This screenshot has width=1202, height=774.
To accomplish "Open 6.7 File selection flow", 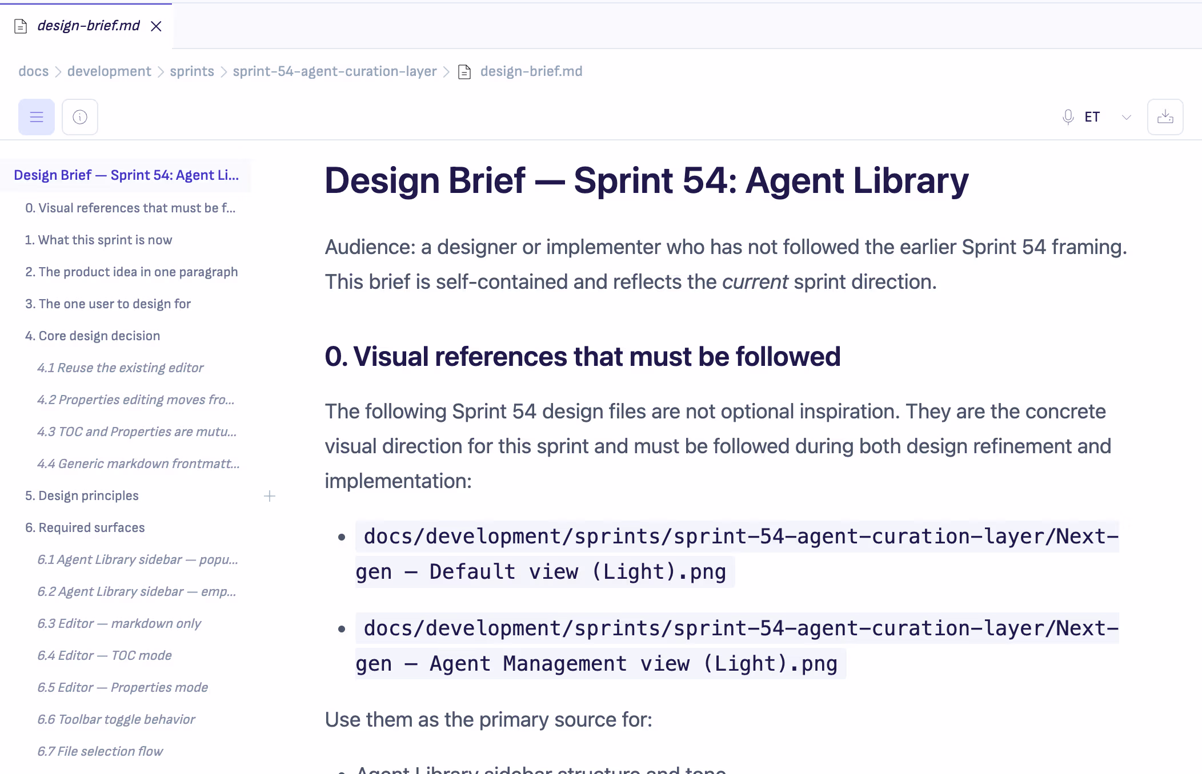I will [100, 751].
